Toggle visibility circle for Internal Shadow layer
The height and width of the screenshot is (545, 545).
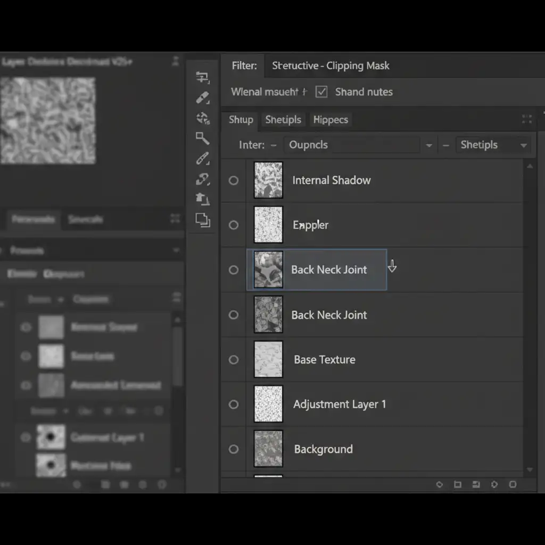(x=234, y=180)
